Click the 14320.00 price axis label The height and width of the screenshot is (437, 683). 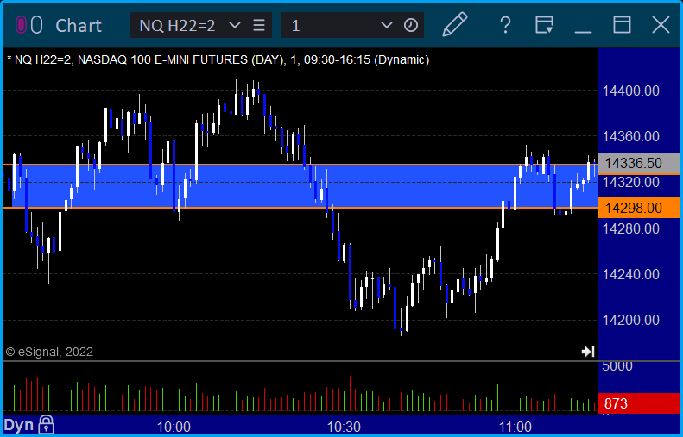630,182
